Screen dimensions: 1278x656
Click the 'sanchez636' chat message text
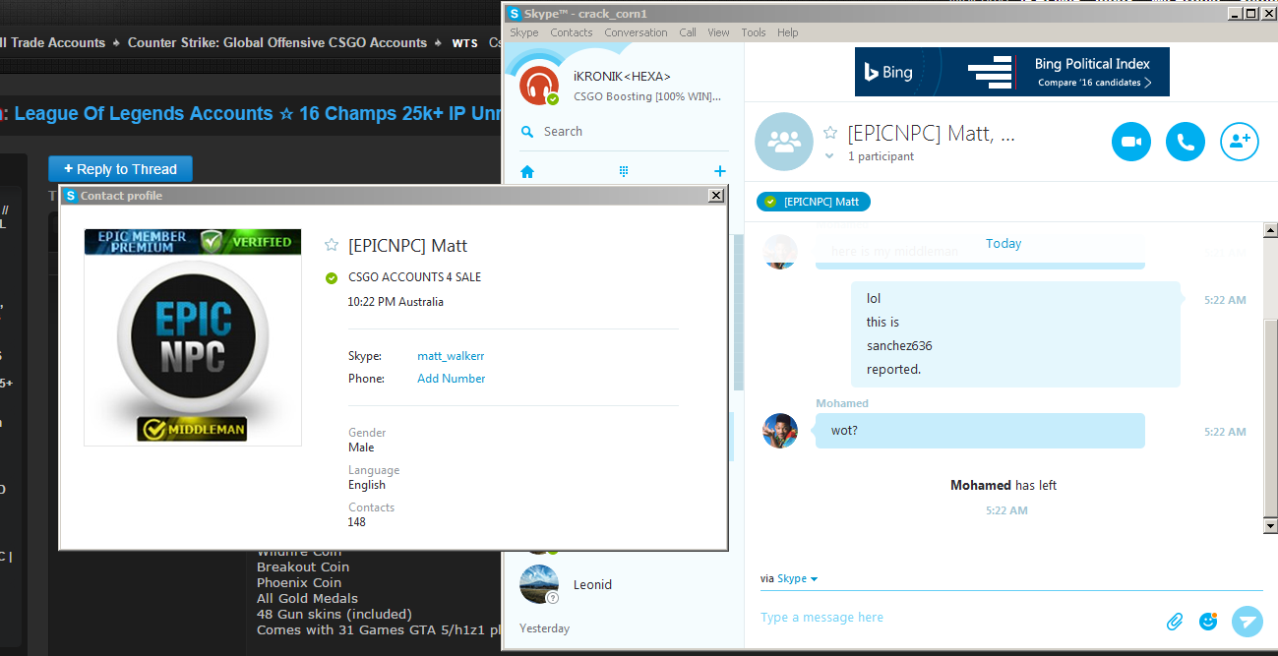899,346
